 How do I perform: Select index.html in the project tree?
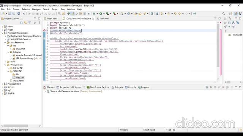[x=18, y=80]
